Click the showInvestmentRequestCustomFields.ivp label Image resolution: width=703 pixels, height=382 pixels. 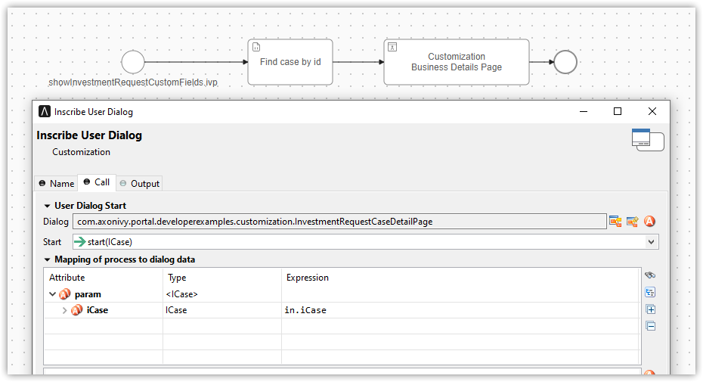[133, 82]
